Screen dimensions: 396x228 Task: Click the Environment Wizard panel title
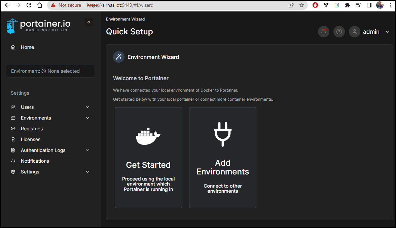pyautogui.click(x=153, y=57)
